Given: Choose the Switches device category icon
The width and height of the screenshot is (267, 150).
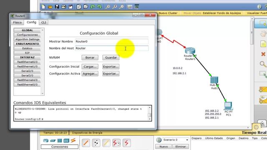Looking at the screenshot, I should point(53,141).
